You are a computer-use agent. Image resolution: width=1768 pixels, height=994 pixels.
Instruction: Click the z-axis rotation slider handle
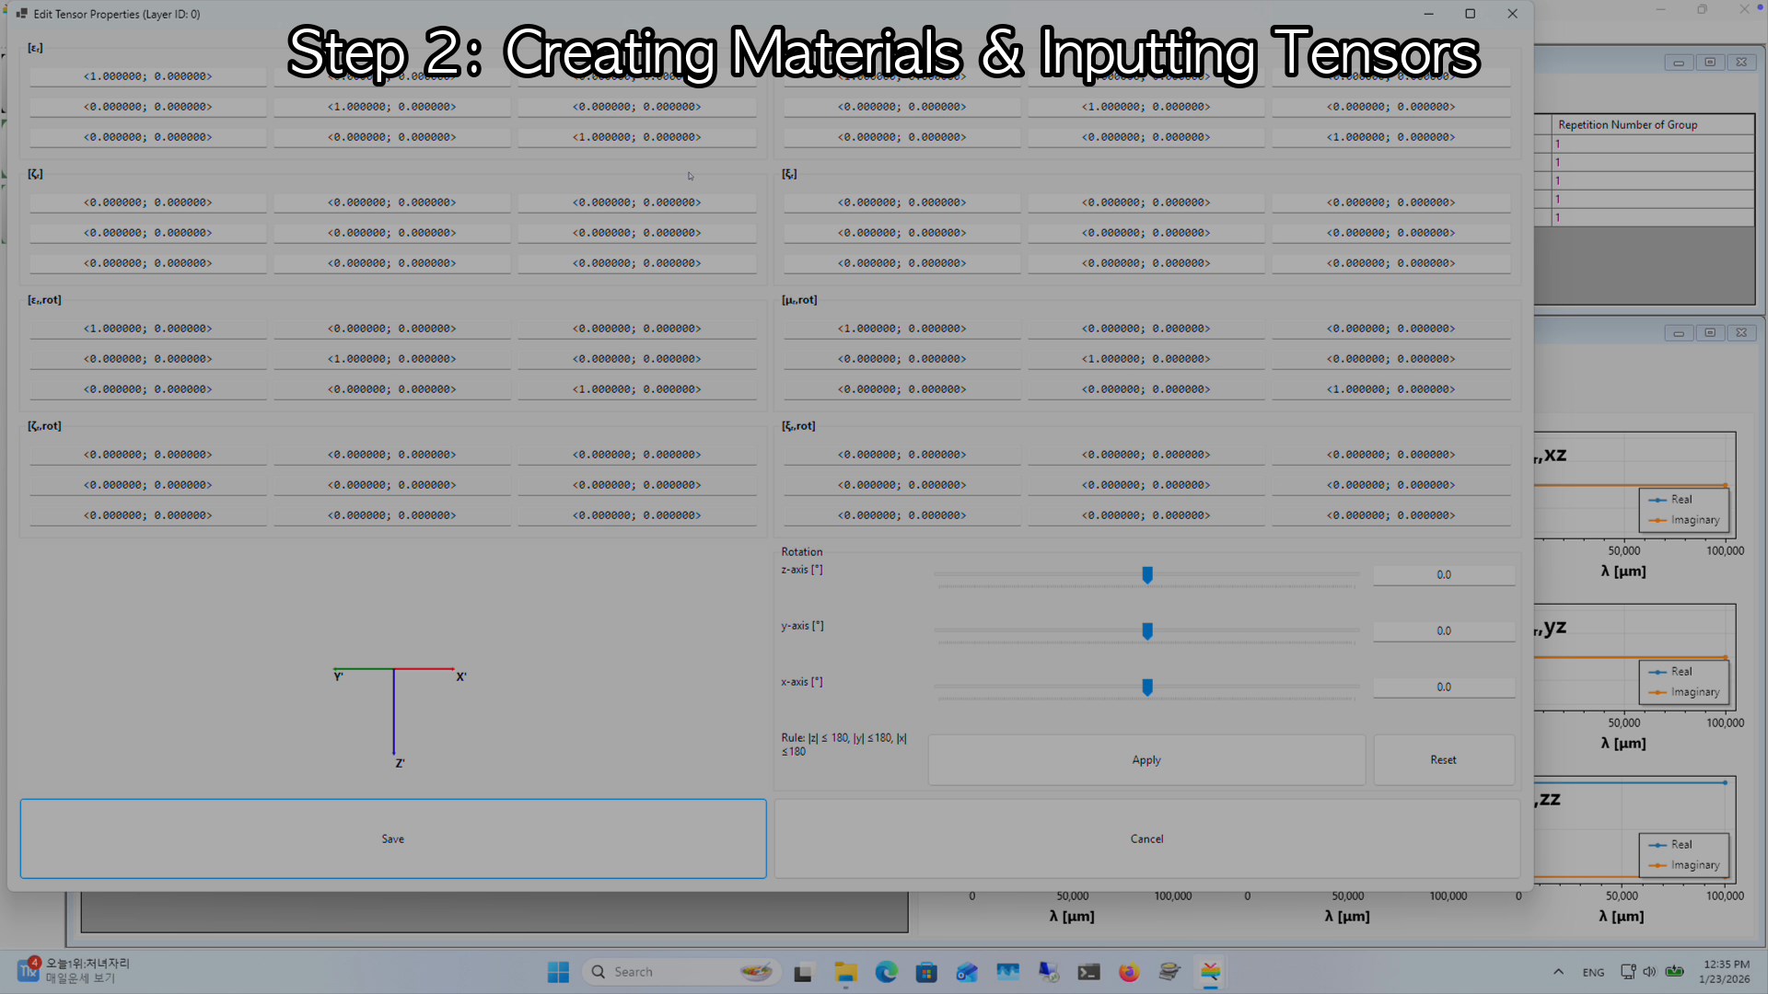tap(1147, 575)
